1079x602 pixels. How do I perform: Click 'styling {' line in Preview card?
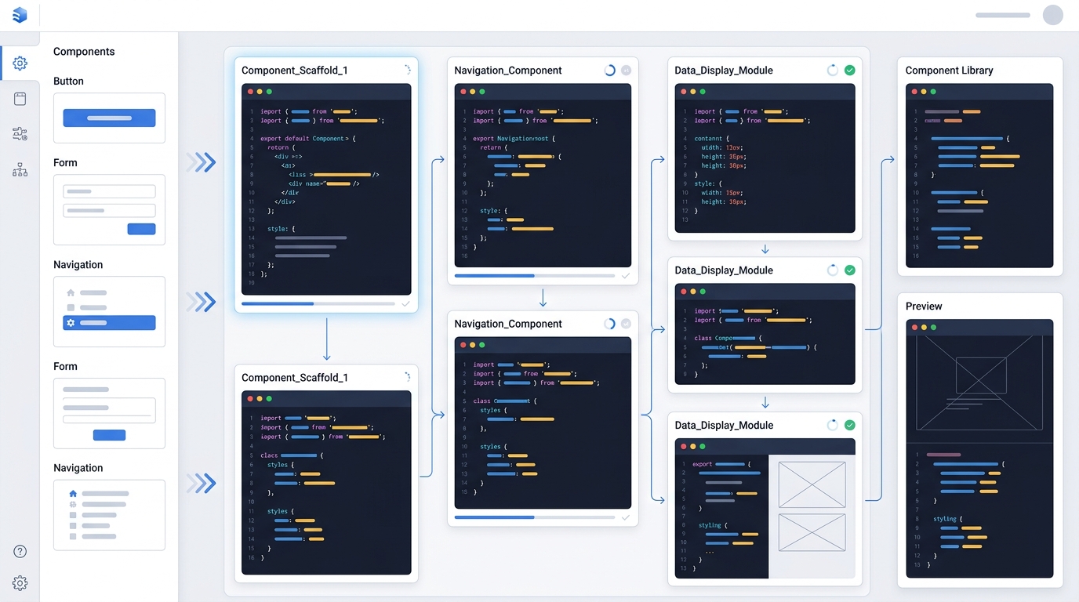click(947, 519)
